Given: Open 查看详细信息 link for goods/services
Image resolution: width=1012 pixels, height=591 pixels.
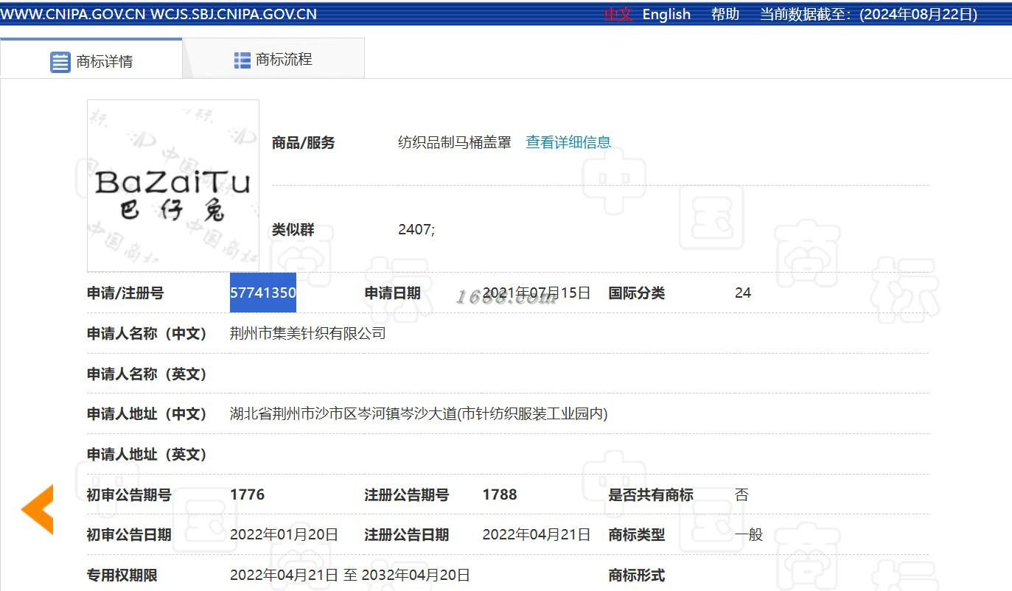Looking at the screenshot, I should pos(568,142).
